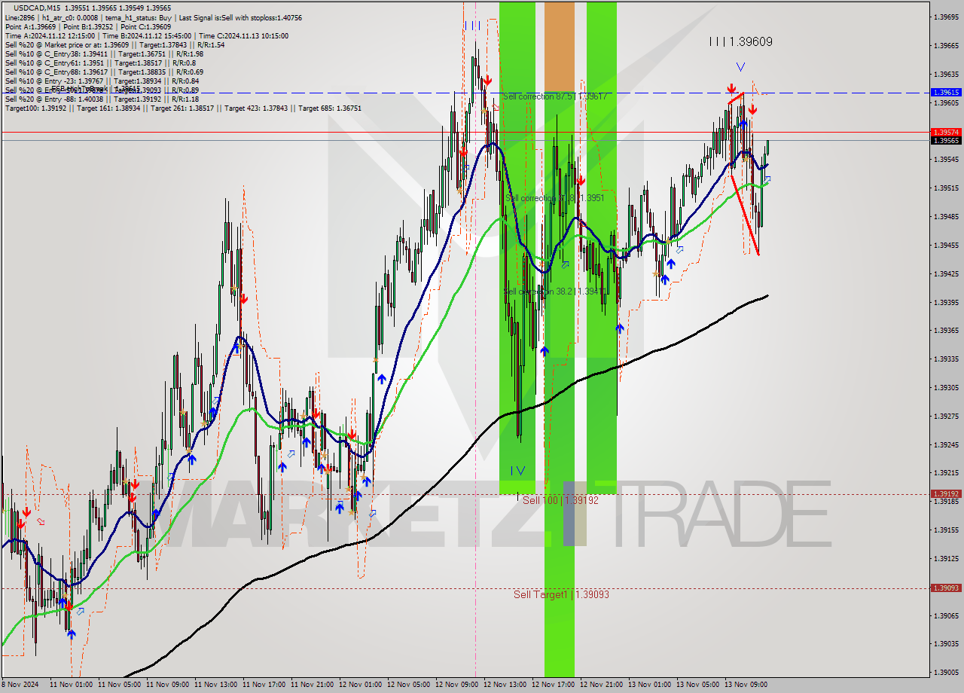964x693 pixels.
Task: Click the 1.39485 price axis label
Action: pos(946,216)
